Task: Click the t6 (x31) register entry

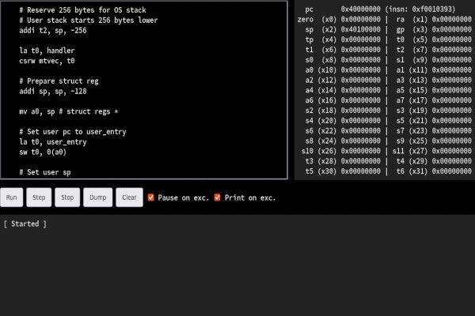Action: (434, 171)
